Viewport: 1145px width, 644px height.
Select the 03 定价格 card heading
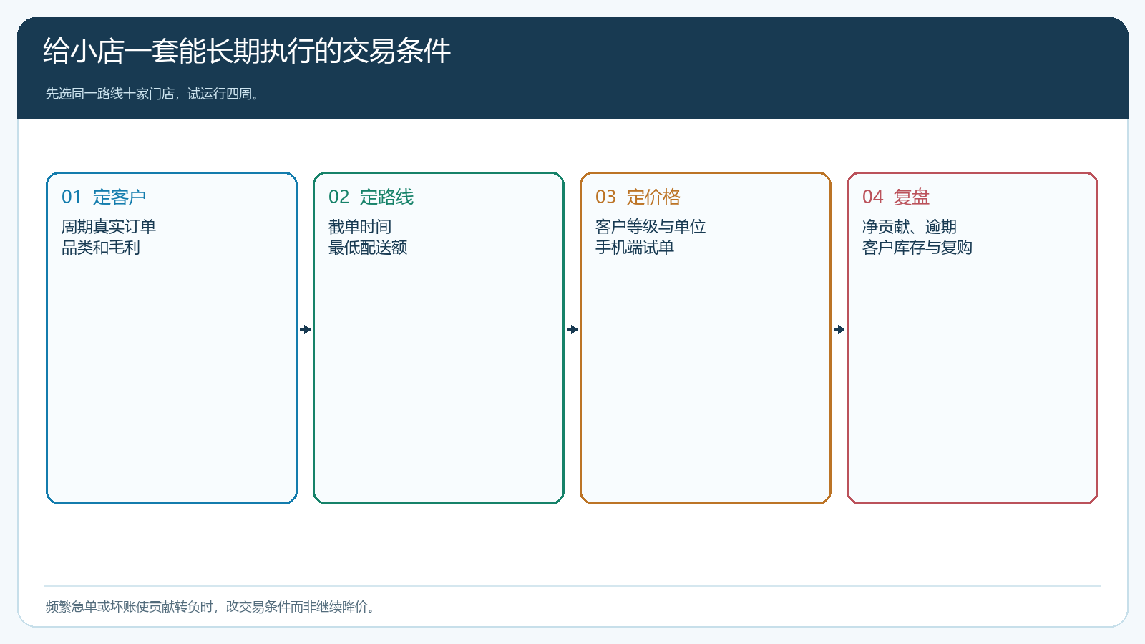[x=638, y=197]
